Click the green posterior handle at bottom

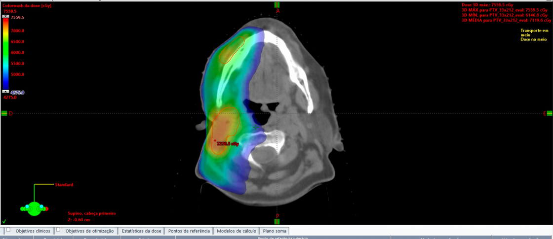click(x=277, y=221)
